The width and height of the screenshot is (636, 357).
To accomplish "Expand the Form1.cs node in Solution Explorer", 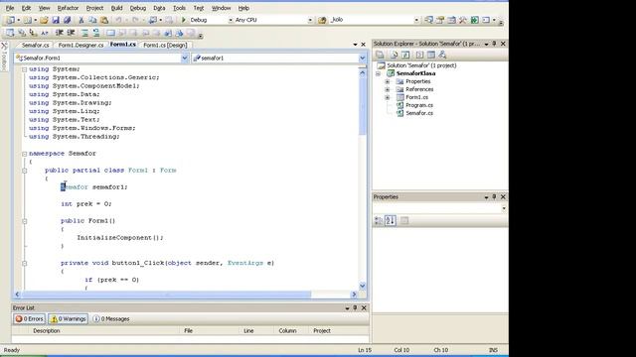I will click(x=388, y=97).
